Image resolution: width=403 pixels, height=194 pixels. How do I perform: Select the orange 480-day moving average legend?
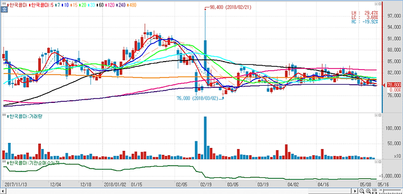(131, 5)
